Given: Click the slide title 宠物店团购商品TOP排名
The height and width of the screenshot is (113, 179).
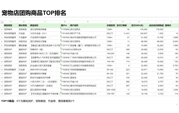Looking at the screenshot, I should [34, 13].
